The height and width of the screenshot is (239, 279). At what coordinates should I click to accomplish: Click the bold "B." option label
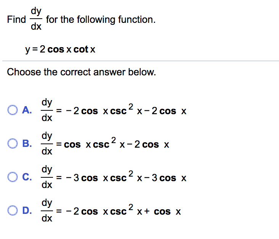pos(27,144)
